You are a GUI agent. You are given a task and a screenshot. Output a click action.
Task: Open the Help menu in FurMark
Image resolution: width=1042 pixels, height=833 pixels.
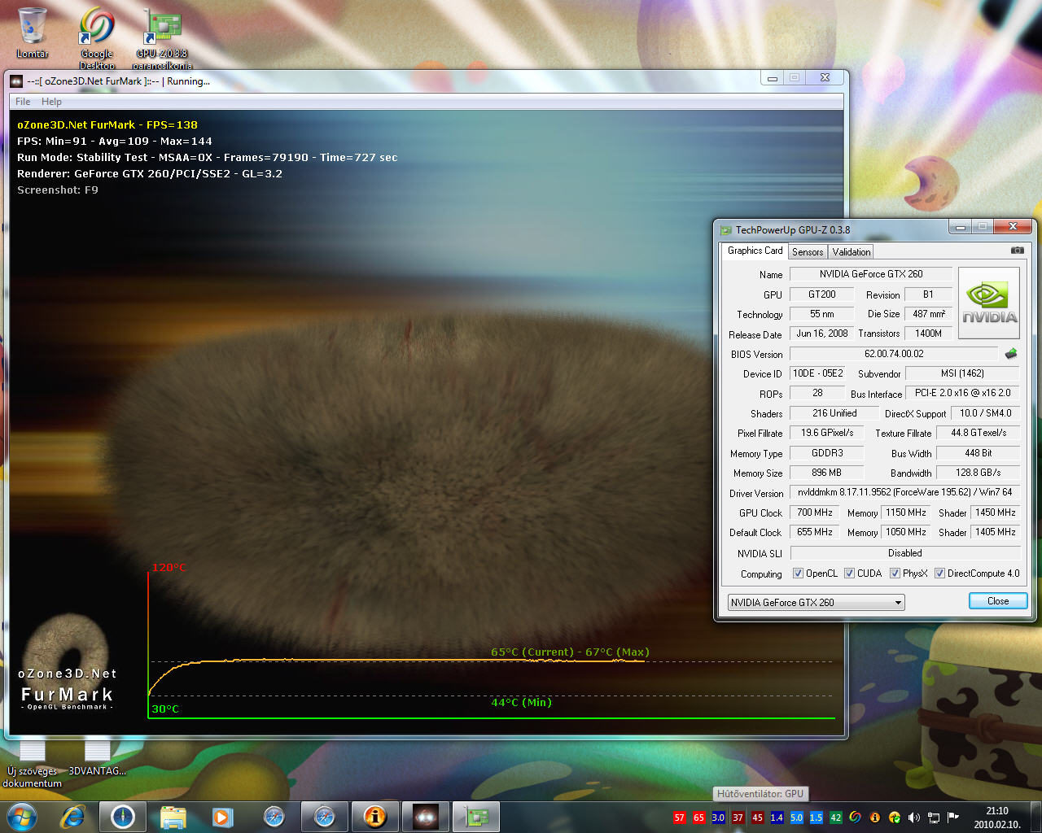(51, 102)
